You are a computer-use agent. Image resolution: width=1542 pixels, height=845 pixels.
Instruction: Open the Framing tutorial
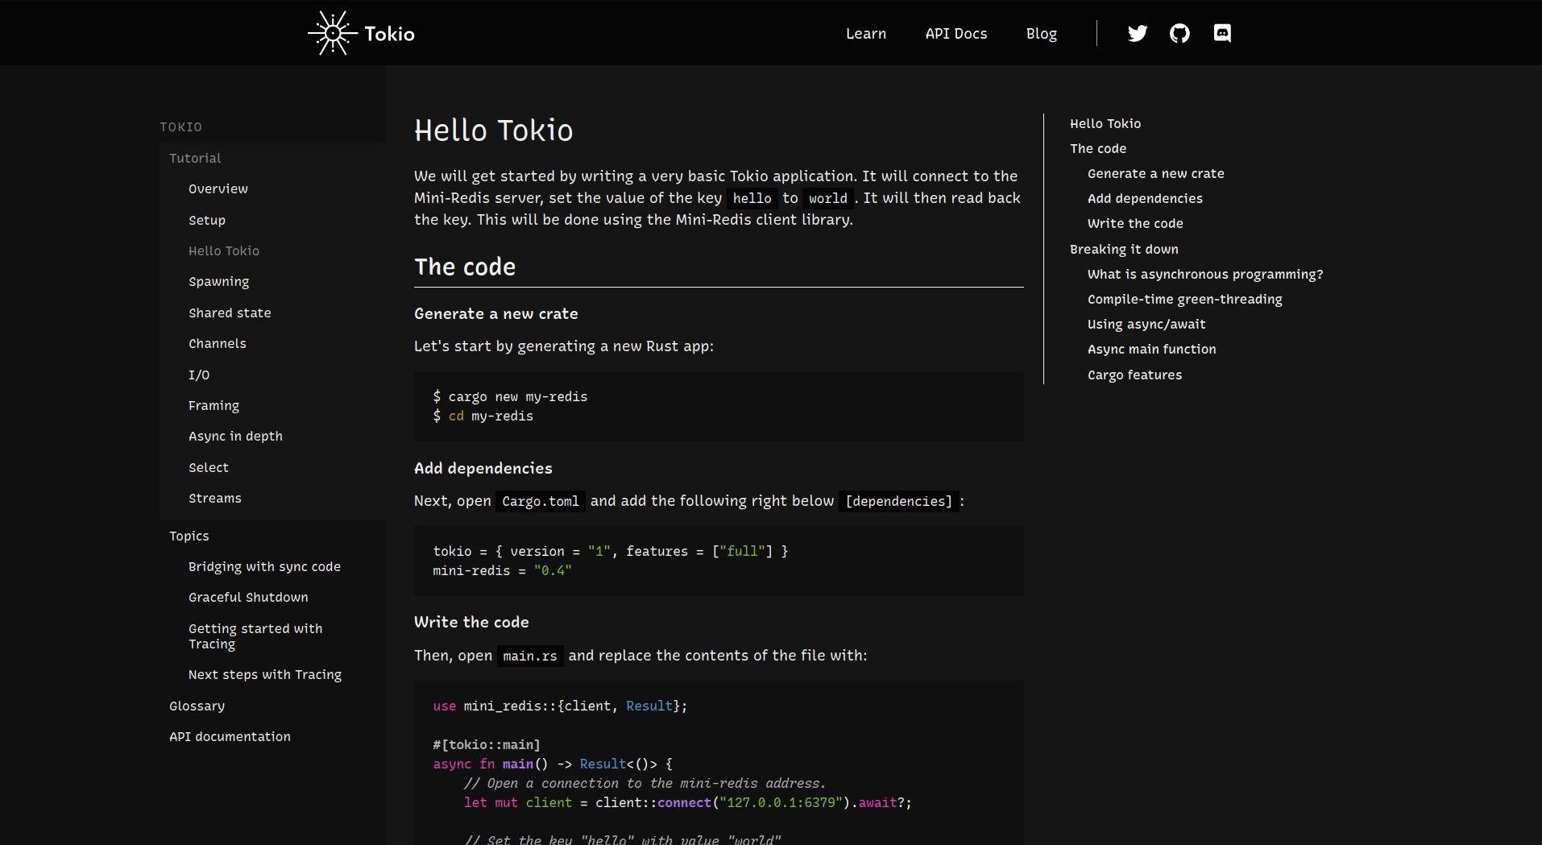pyautogui.click(x=213, y=406)
